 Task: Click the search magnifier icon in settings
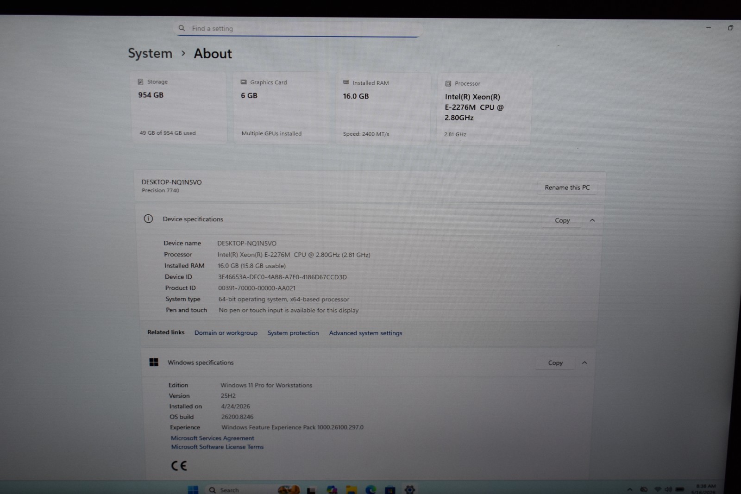[182, 28]
